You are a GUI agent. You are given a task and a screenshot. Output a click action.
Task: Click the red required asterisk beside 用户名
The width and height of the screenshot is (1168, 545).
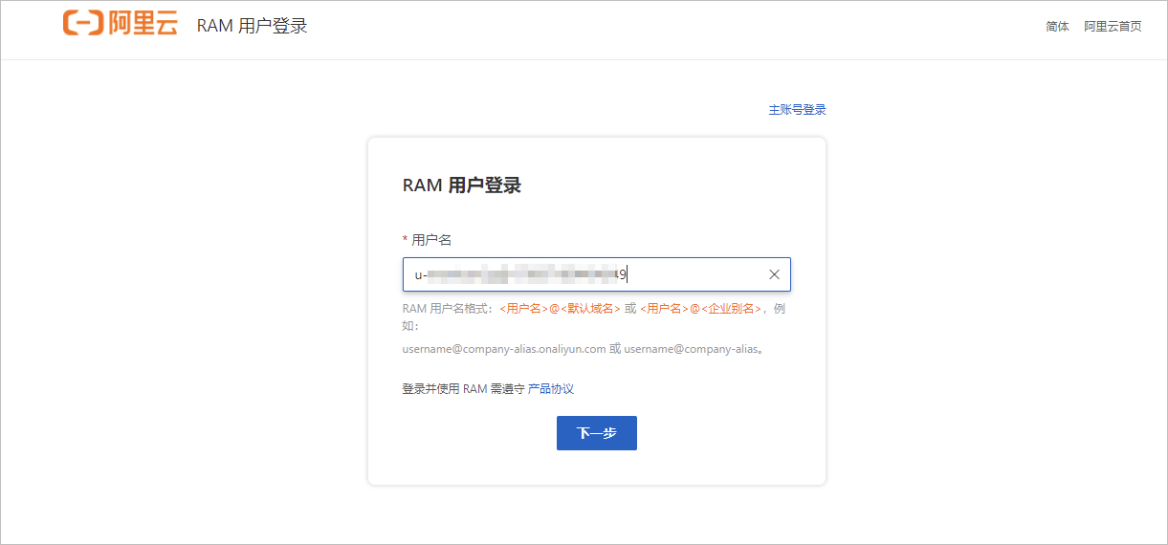pos(405,240)
